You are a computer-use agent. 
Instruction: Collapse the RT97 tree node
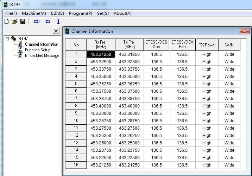pyautogui.click(x=7, y=39)
